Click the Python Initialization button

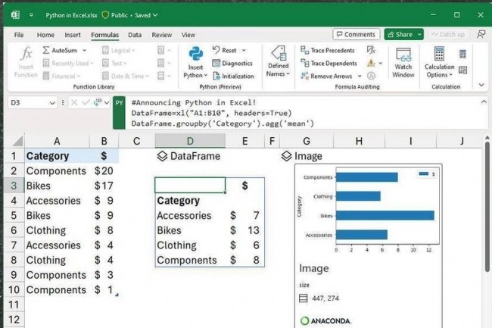pyautogui.click(x=232, y=76)
